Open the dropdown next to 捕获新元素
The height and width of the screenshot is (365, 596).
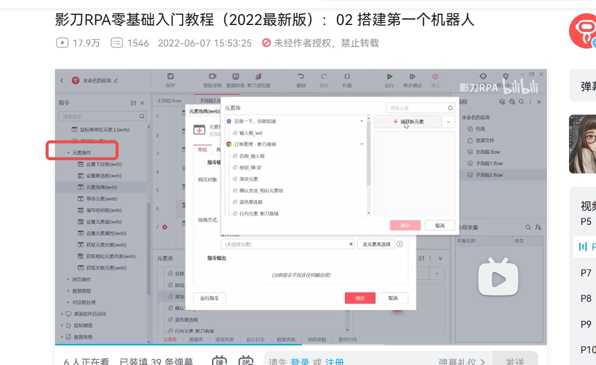(x=448, y=122)
